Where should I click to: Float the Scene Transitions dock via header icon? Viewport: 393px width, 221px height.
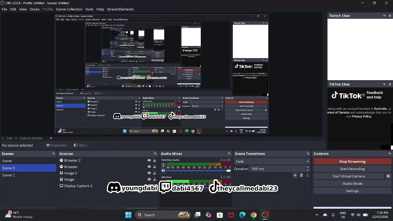coord(308,154)
